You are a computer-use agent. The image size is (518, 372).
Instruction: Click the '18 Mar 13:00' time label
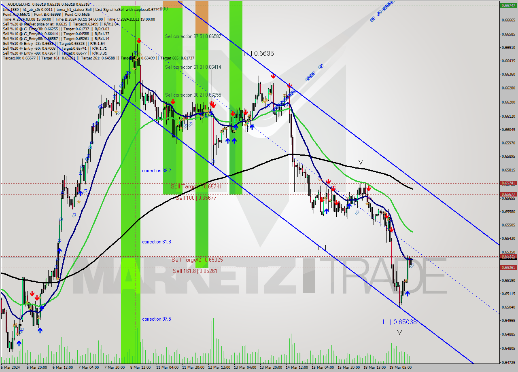pyautogui.click(x=374, y=368)
